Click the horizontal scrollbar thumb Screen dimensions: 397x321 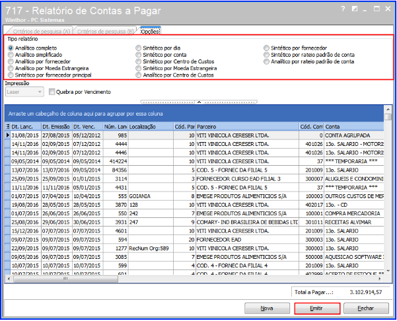click(x=65, y=279)
